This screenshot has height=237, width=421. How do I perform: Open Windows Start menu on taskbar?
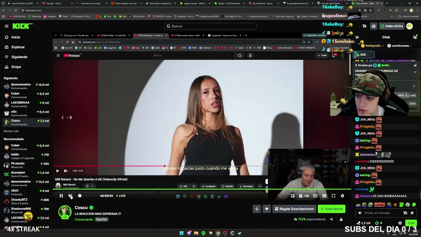click(182, 233)
